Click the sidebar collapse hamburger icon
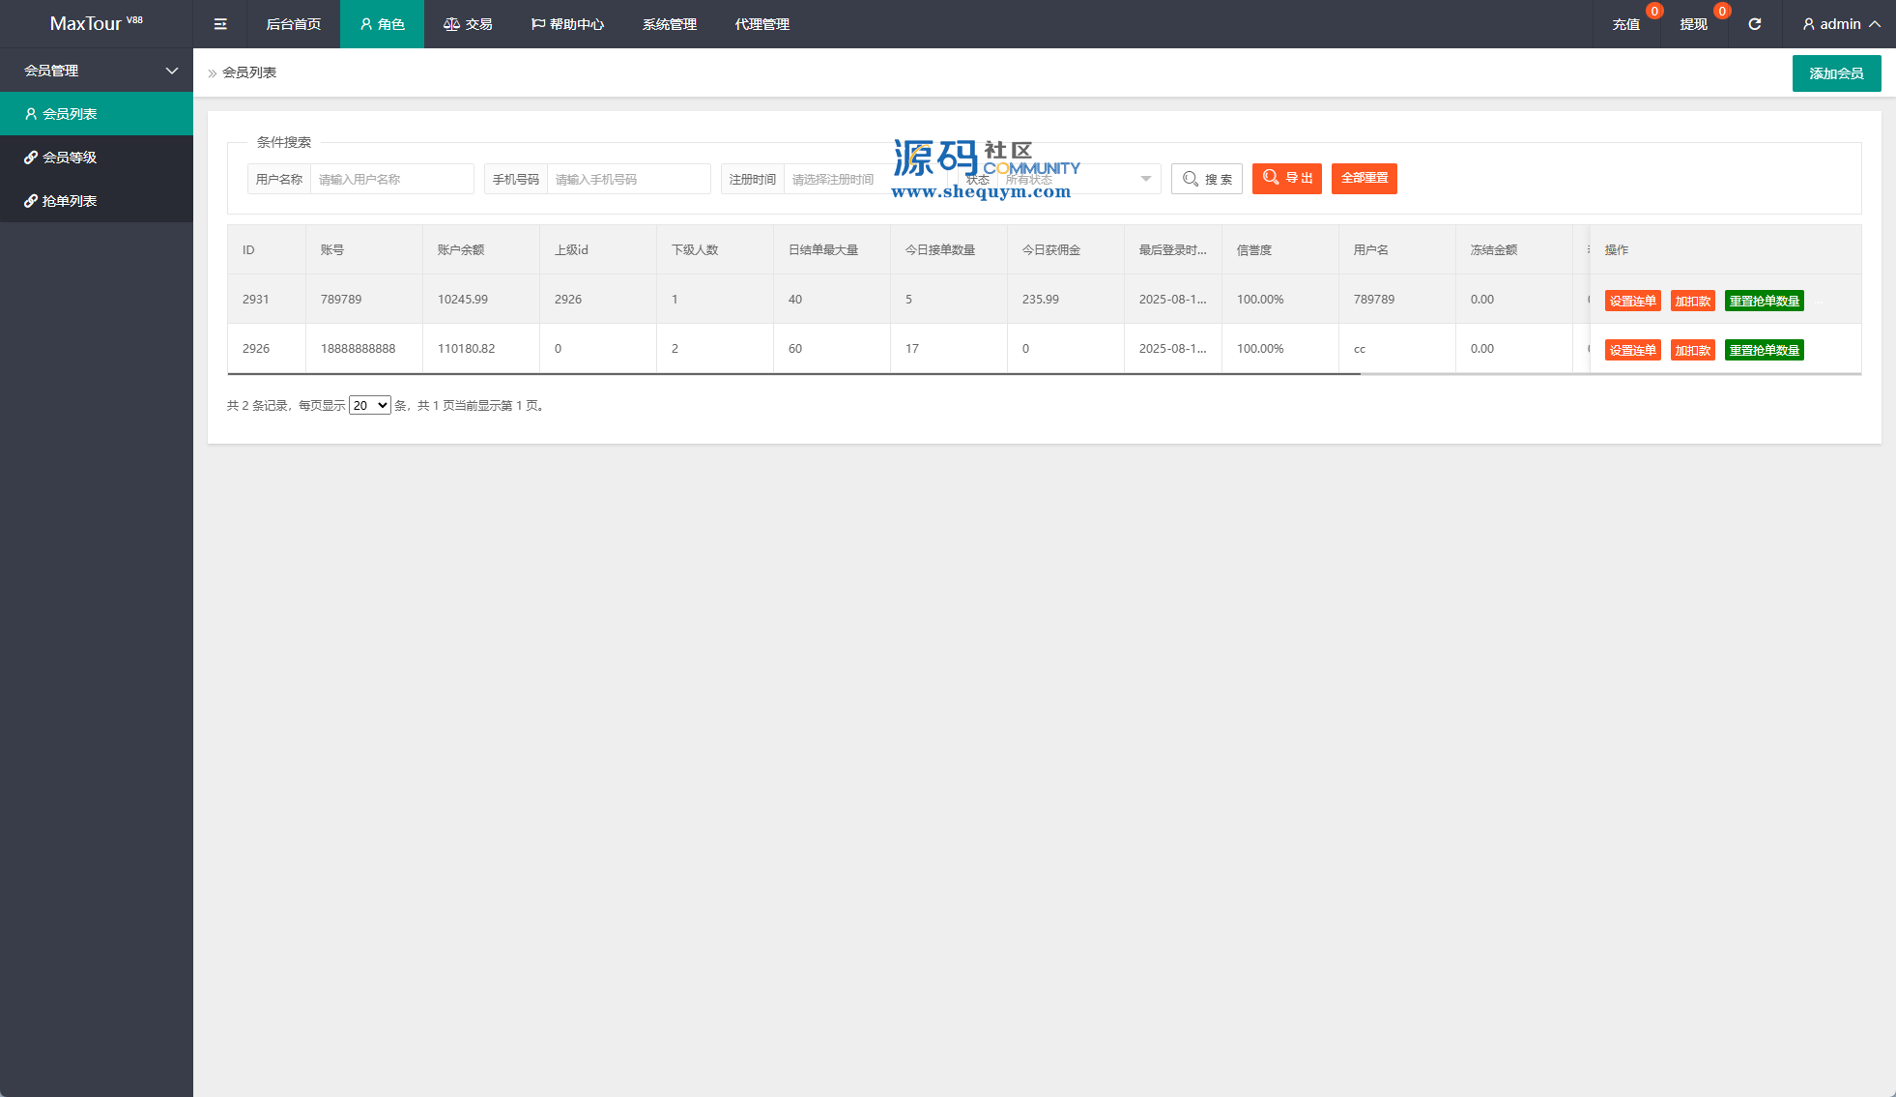This screenshot has width=1896, height=1097. pos(220,24)
